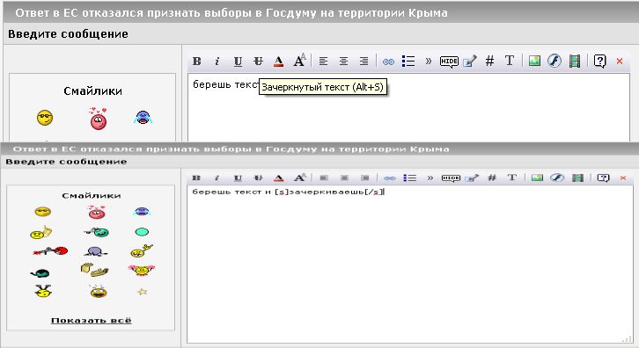The image size is (639, 348).
Task: Insert Flash object in lower editor
Action: tap(557, 178)
